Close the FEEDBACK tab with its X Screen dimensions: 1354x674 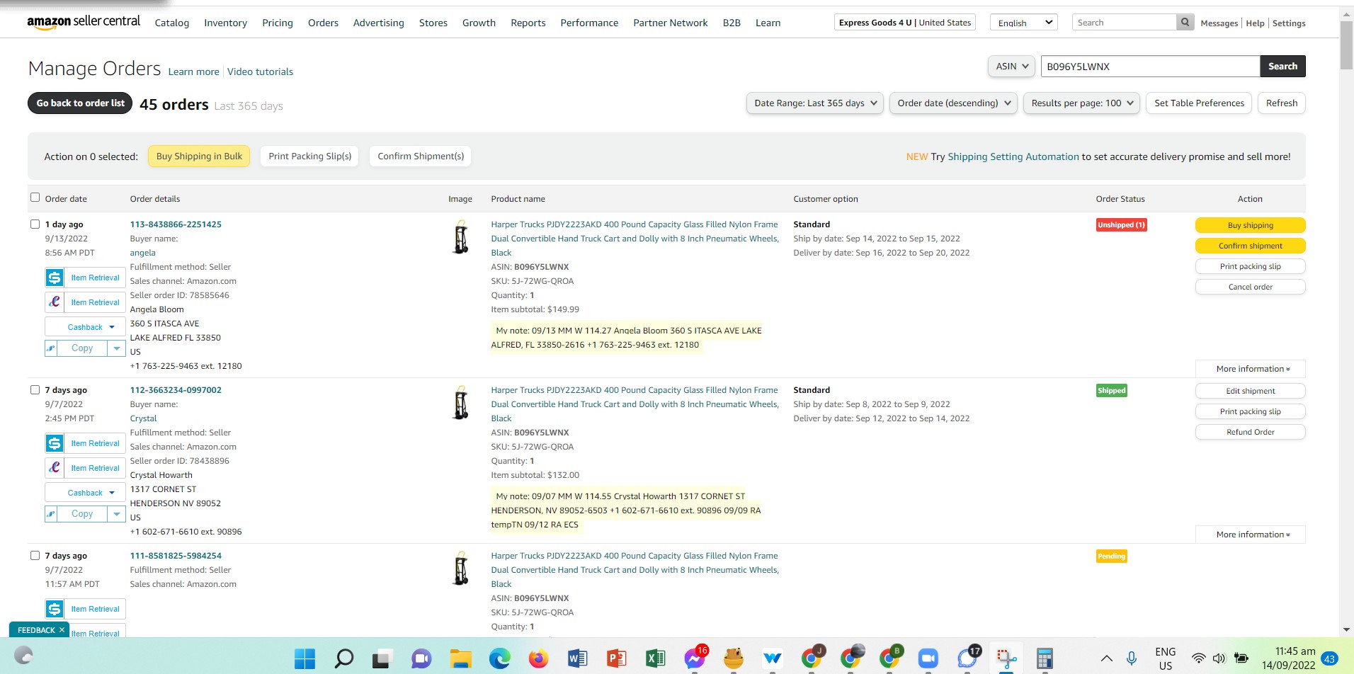coord(62,630)
